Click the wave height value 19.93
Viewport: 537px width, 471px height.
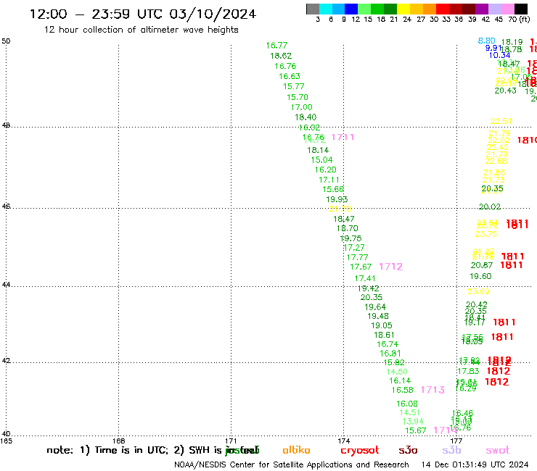point(337,199)
